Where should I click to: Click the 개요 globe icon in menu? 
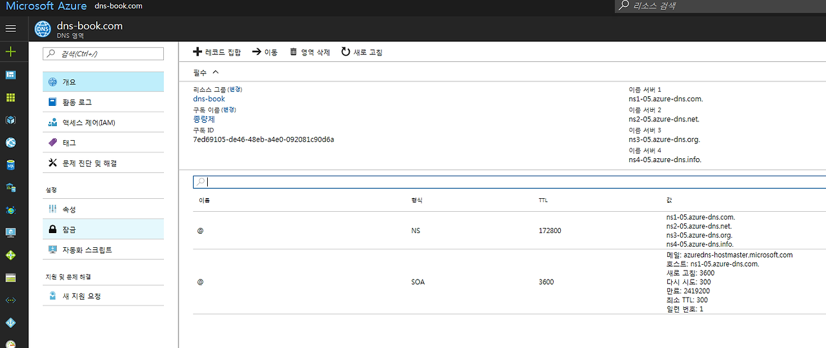pyautogui.click(x=53, y=82)
